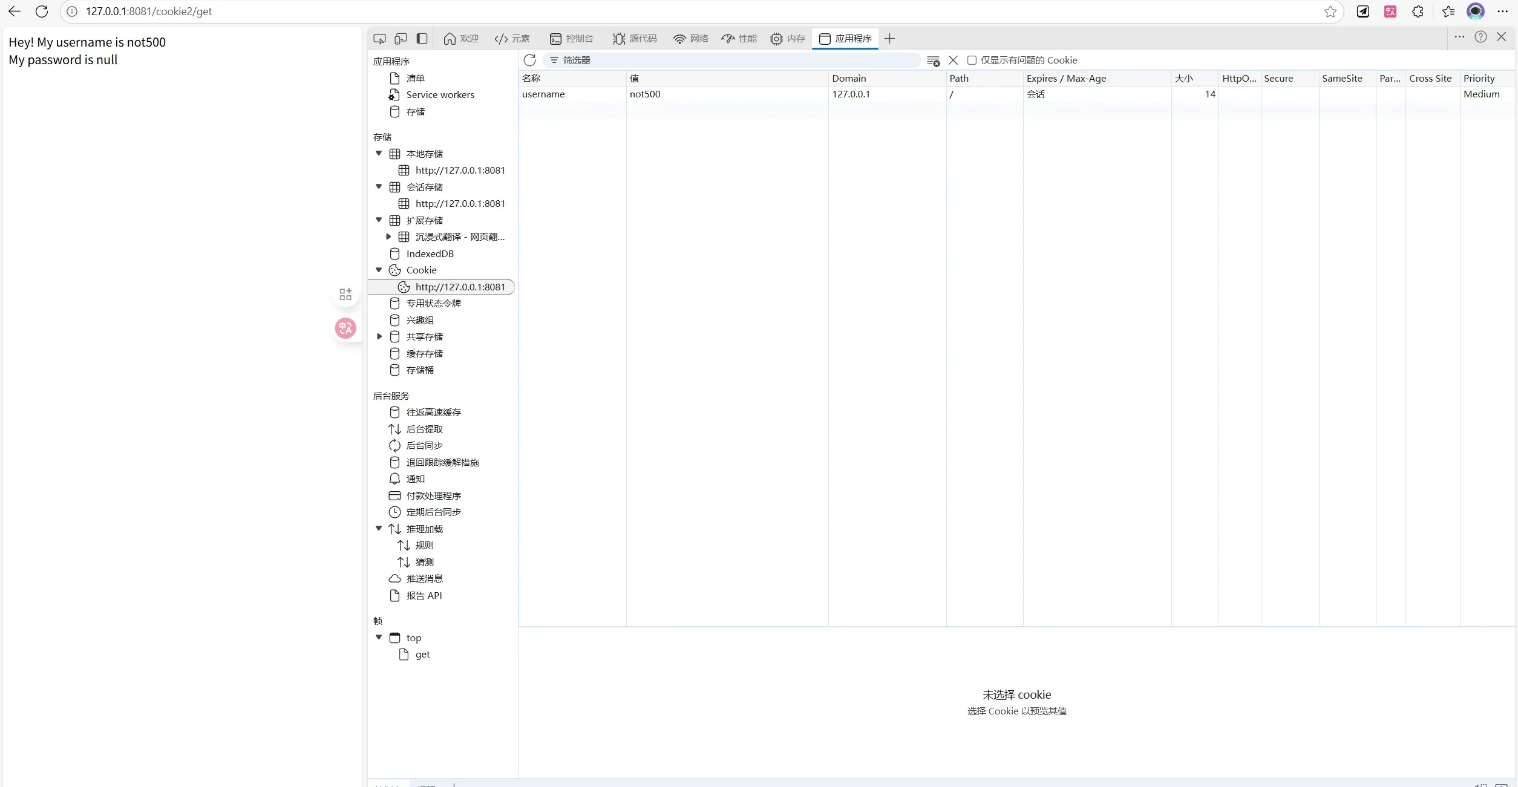Delete selected cookie with the X icon
Screen dimensions: 1518x787
click(x=953, y=60)
